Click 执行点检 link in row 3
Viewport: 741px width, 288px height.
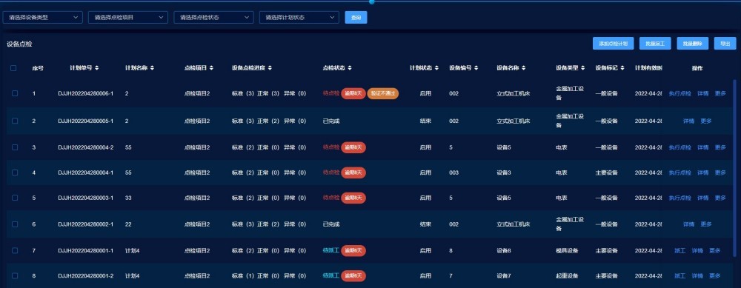coord(679,147)
